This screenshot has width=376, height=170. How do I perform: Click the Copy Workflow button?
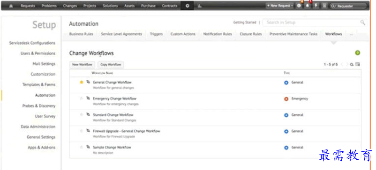point(111,64)
